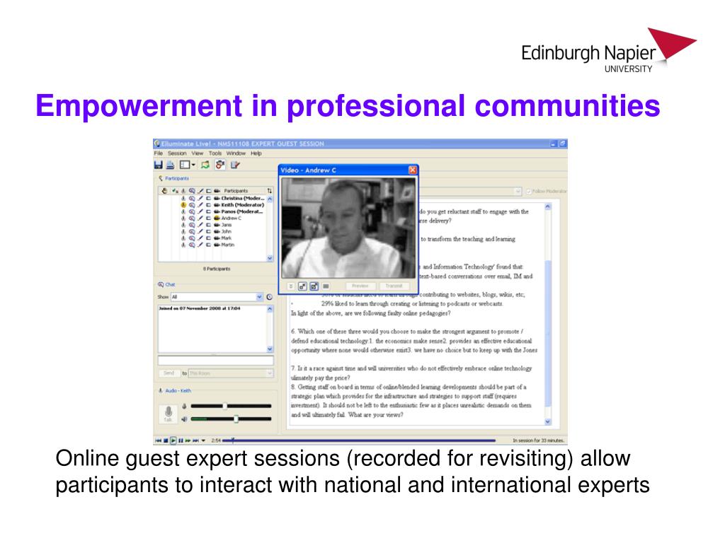Click the playback fast-forward button

[188, 440]
